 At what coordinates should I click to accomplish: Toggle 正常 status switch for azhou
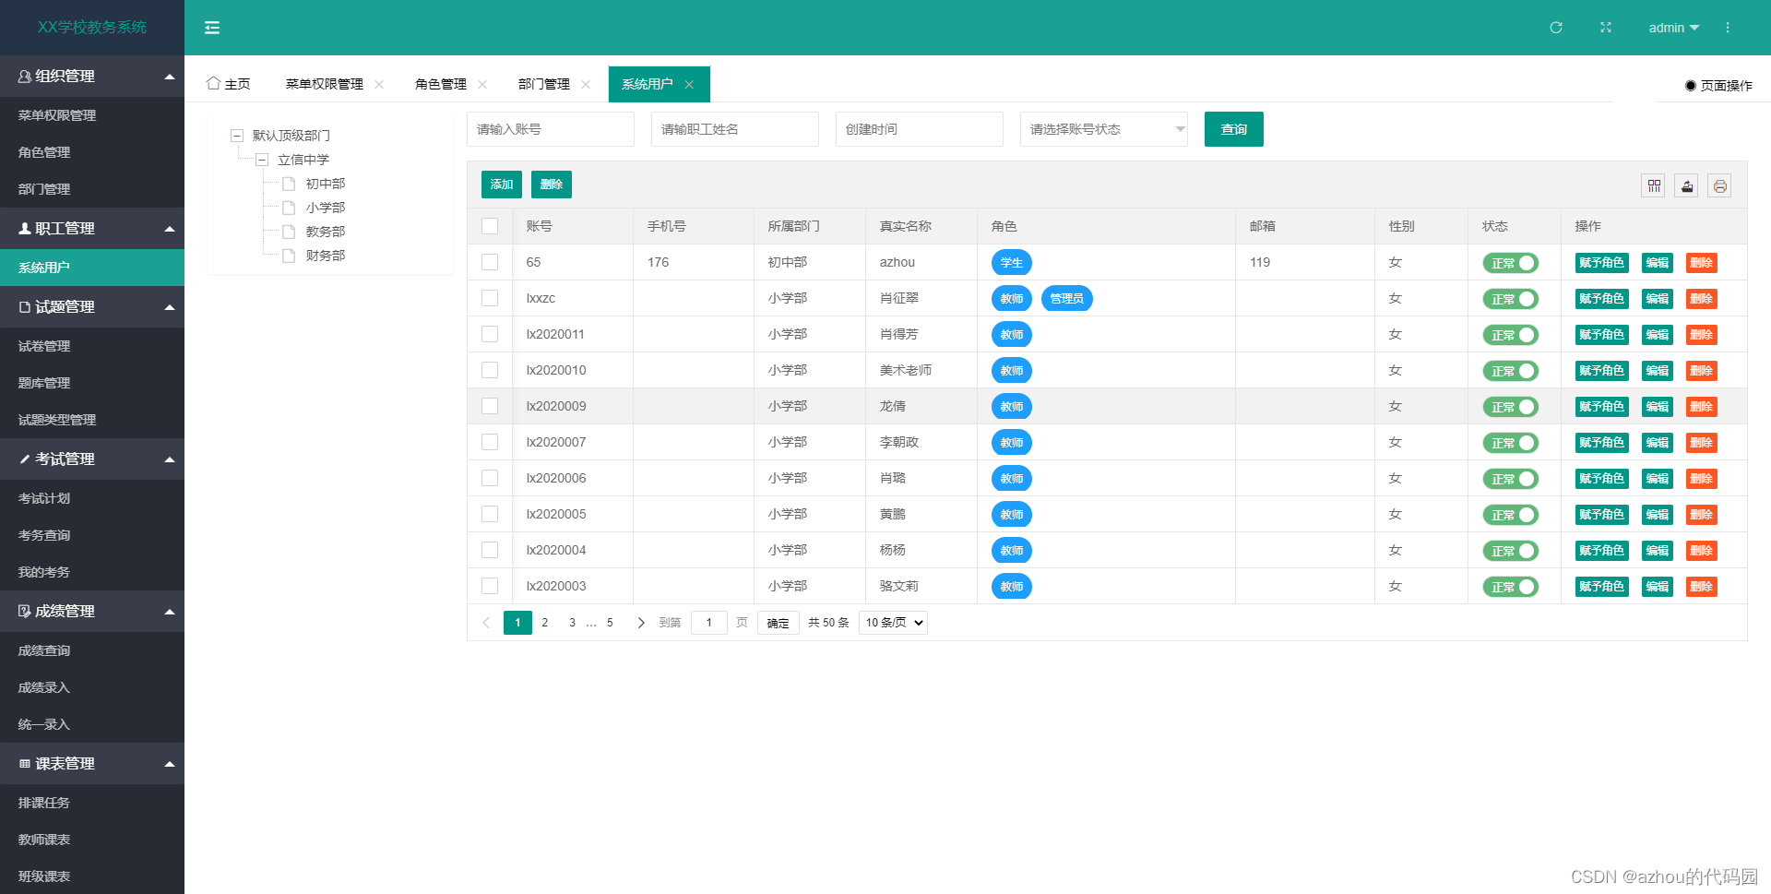[x=1511, y=263]
